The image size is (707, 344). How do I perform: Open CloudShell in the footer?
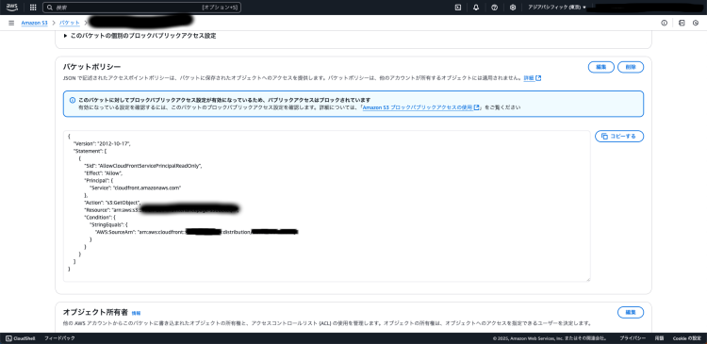tap(20, 338)
